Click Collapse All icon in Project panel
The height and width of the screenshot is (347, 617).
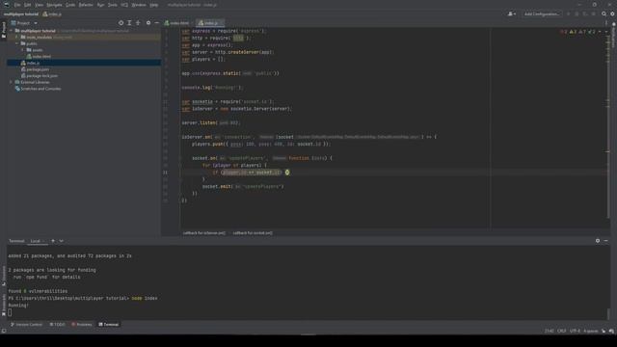point(138,23)
